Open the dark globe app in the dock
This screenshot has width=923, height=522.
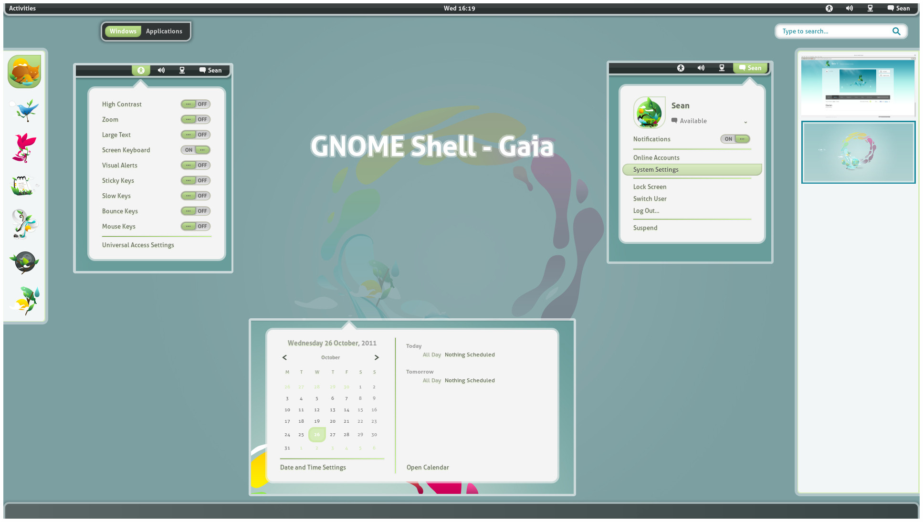[24, 262]
